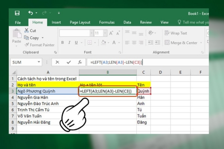Open the Data ribbon tab
This screenshot has height=149, width=224.
coord(127,22)
